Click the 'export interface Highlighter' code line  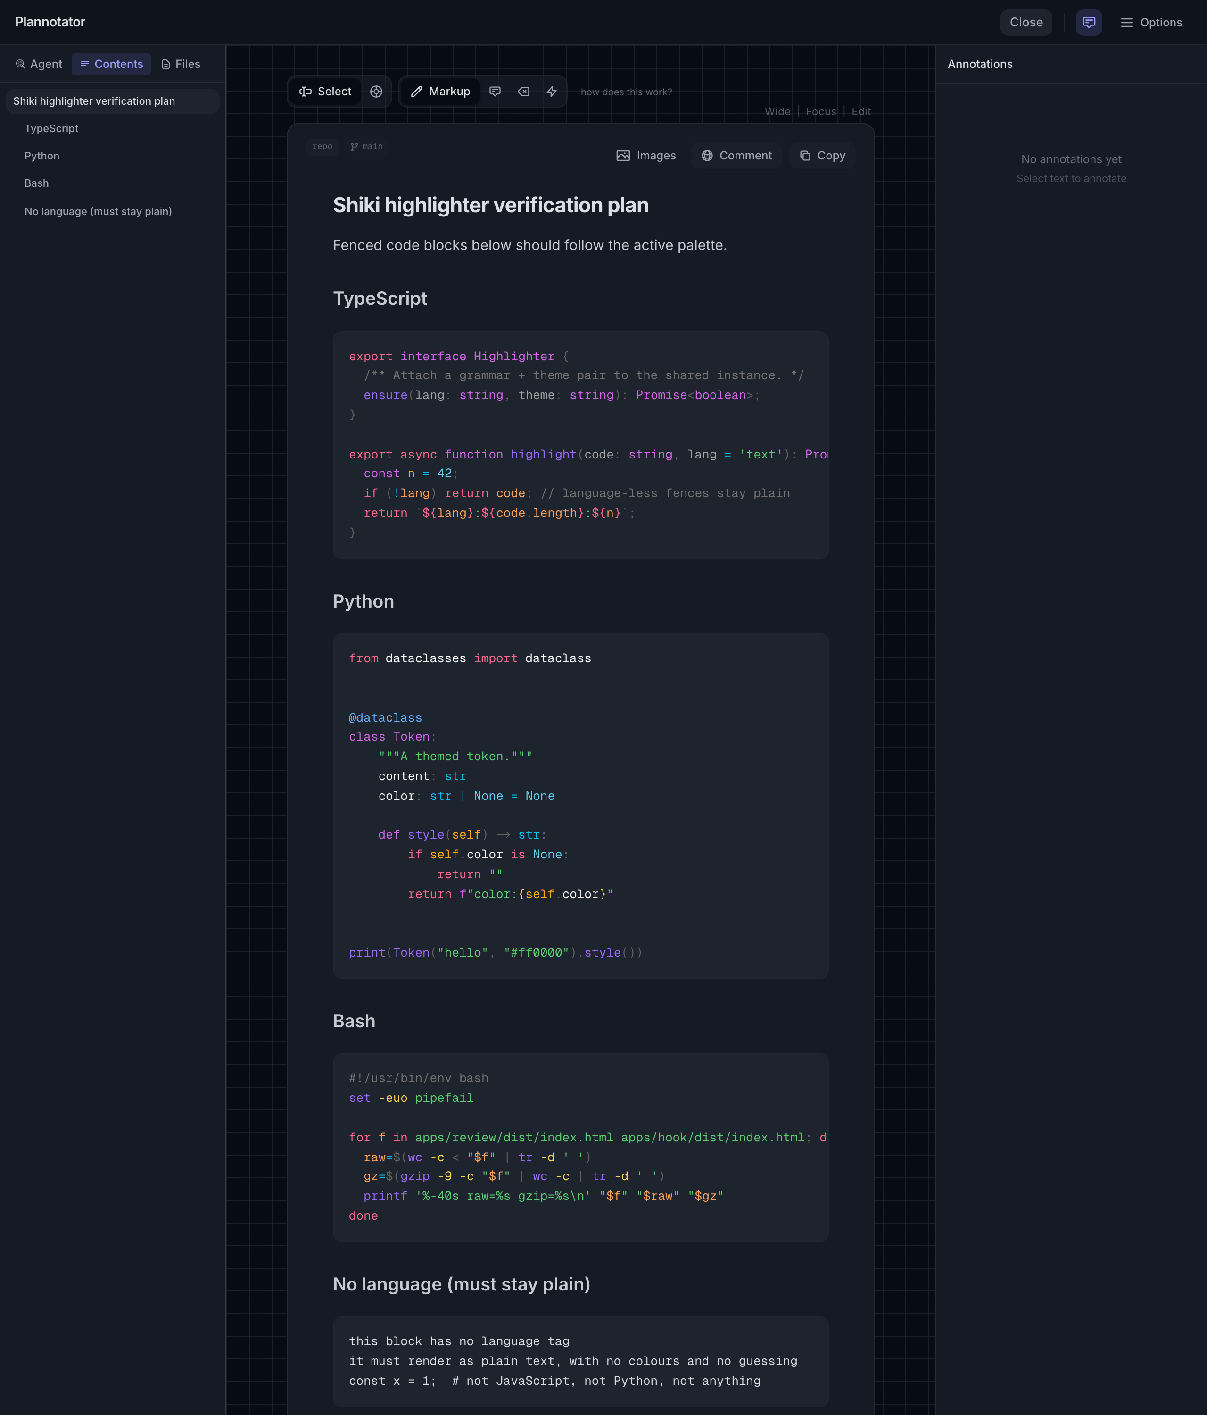(x=459, y=357)
